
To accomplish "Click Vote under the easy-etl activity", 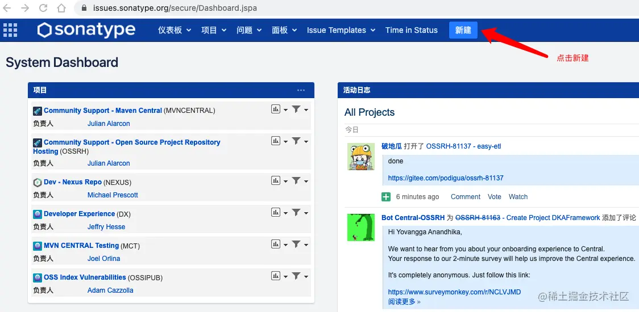I will [495, 197].
